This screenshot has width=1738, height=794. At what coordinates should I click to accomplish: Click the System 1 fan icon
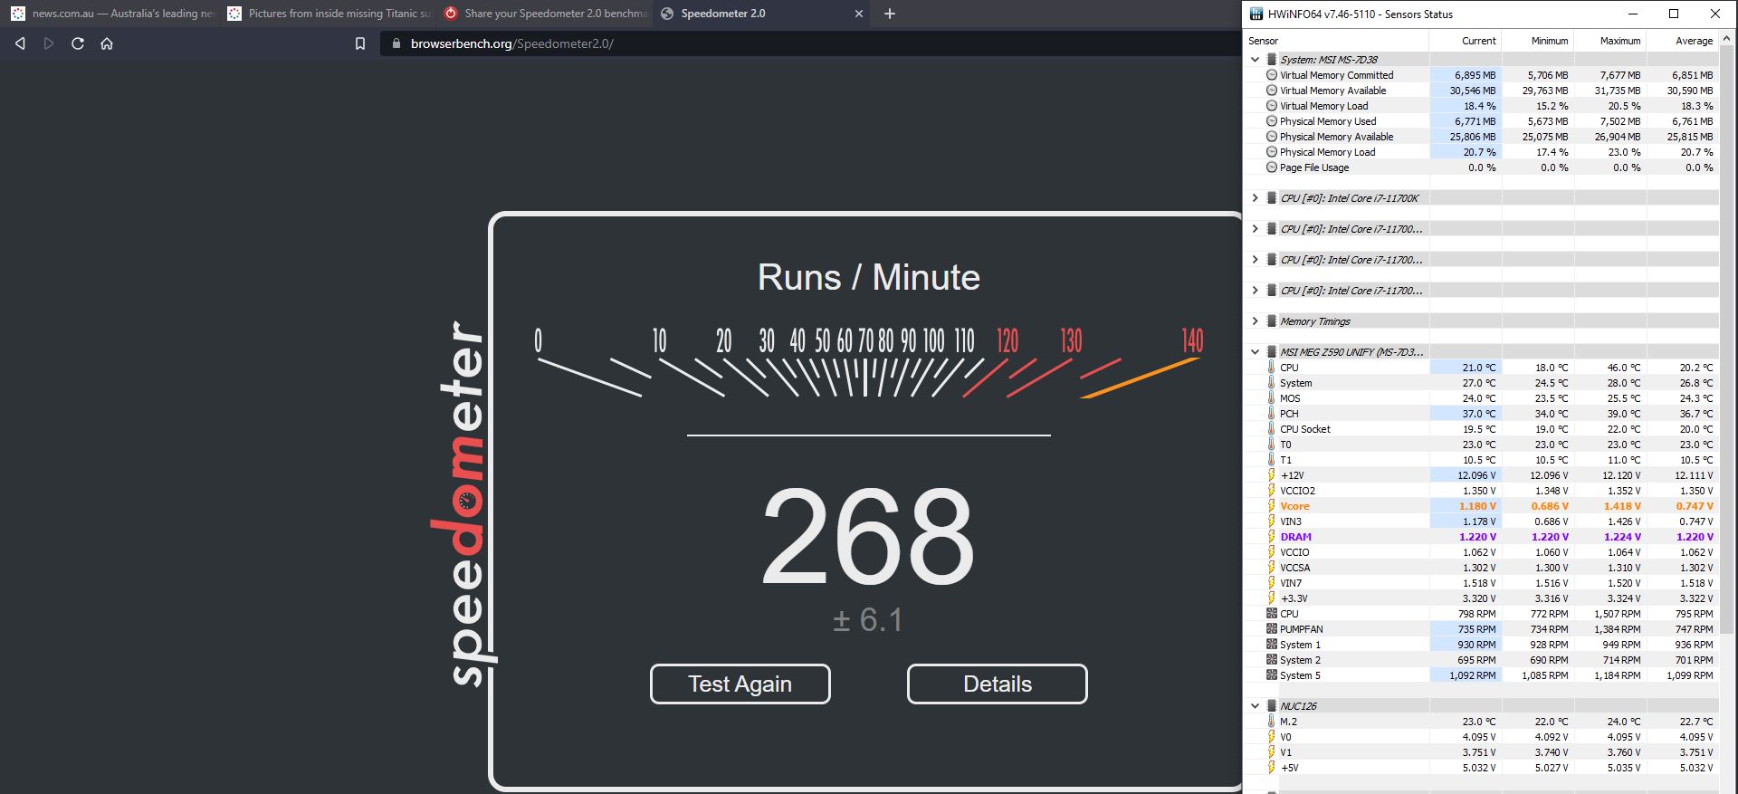pos(1272,645)
